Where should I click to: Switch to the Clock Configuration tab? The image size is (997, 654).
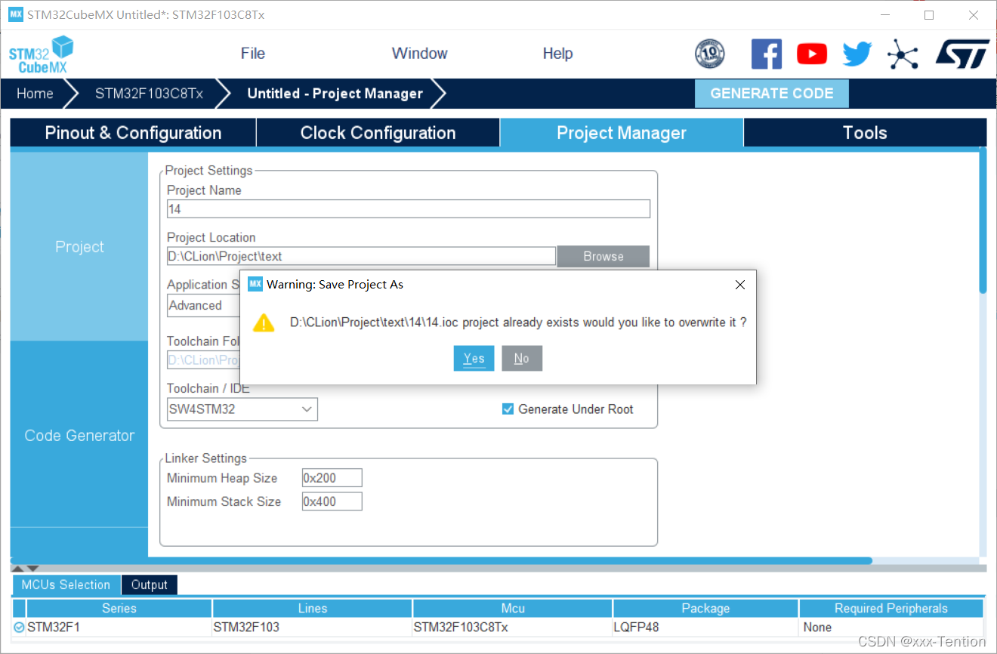[378, 133]
